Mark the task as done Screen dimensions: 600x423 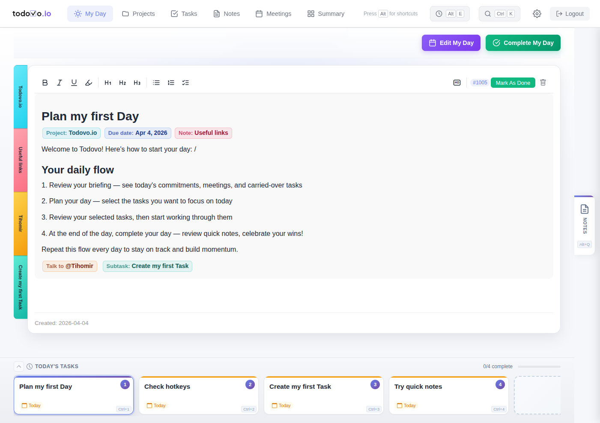pos(513,83)
